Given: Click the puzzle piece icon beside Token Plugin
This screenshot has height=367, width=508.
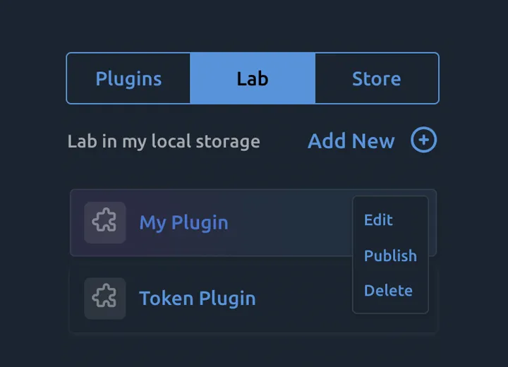Looking at the screenshot, I should coord(105,298).
